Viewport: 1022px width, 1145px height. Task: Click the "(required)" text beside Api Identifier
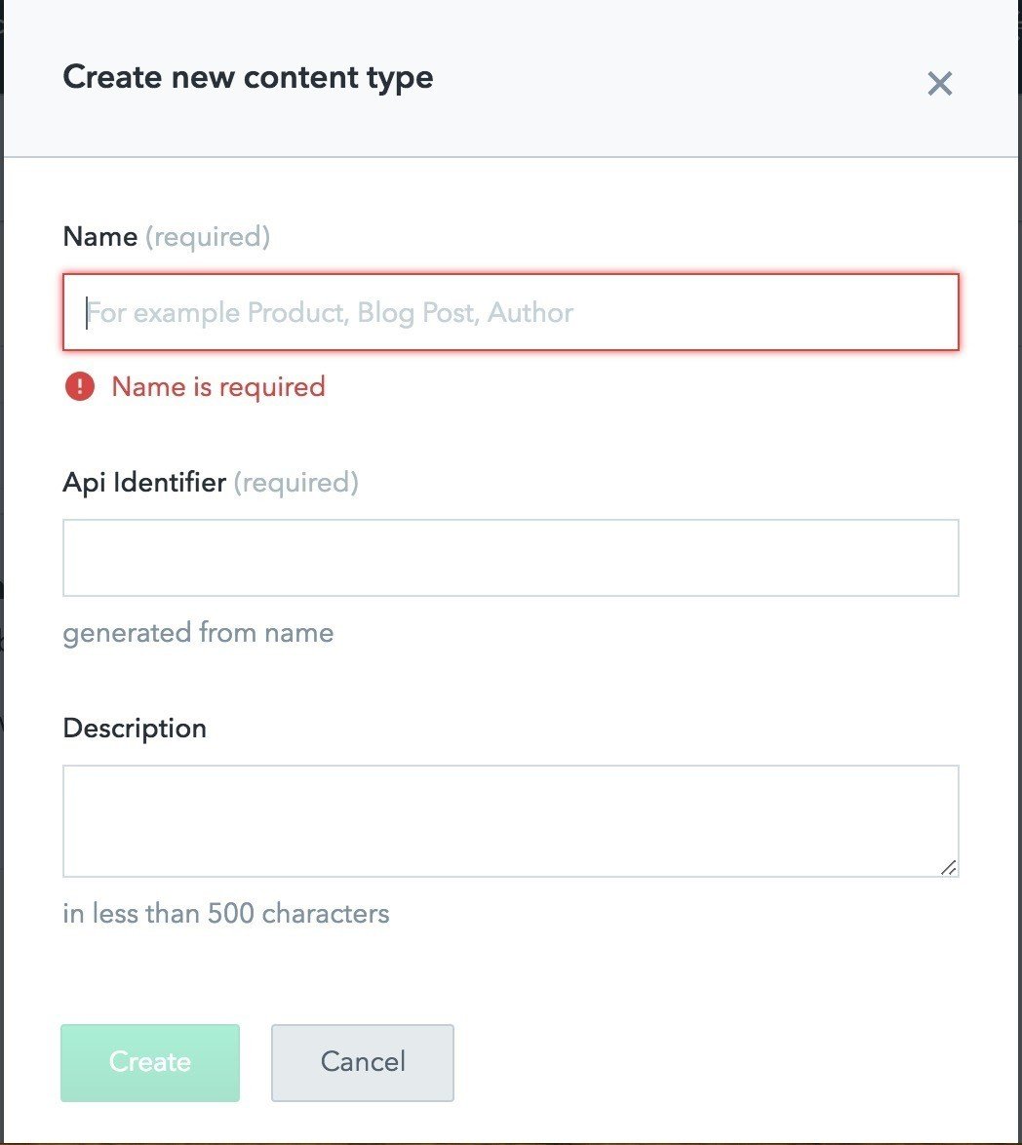(296, 483)
